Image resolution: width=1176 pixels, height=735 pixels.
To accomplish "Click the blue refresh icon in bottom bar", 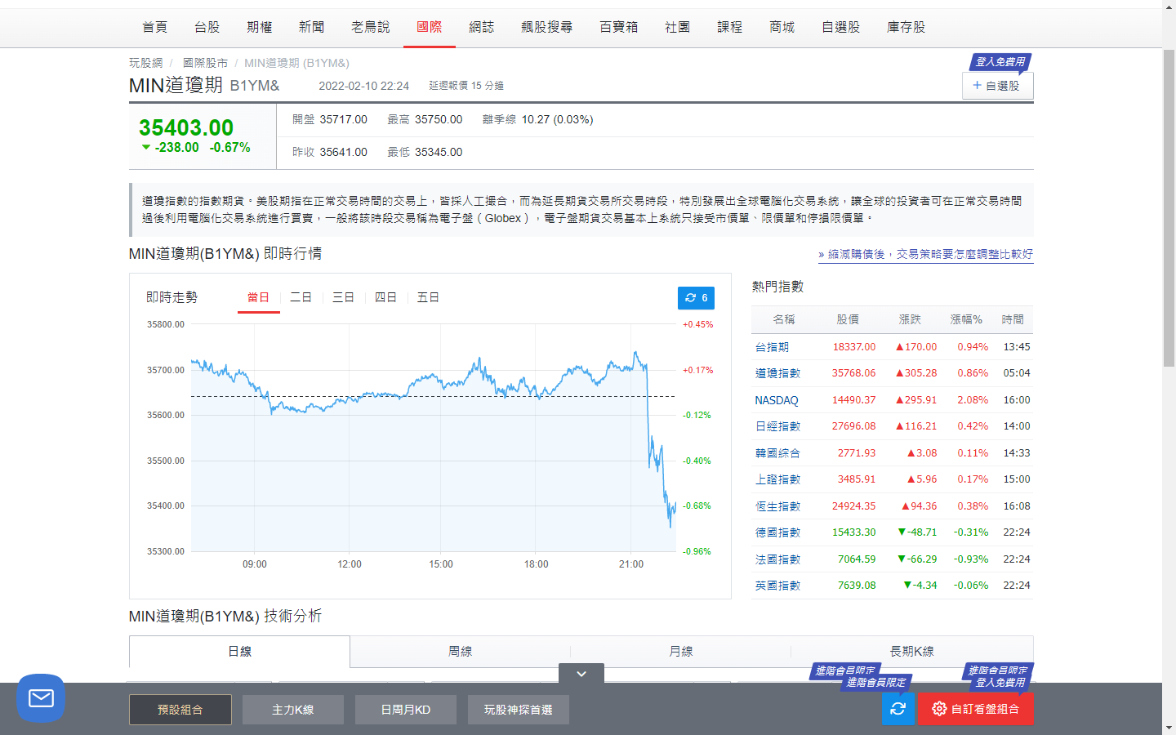I will (898, 709).
